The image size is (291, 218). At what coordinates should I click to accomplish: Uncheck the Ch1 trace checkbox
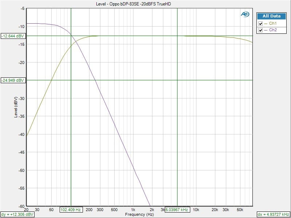coord(260,24)
